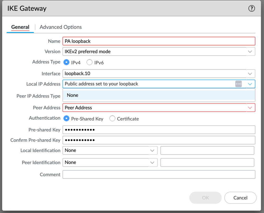Viewport: 264px width, 213px height.
Task: Switch to the Advanced Options tab
Action: [x=61, y=27]
